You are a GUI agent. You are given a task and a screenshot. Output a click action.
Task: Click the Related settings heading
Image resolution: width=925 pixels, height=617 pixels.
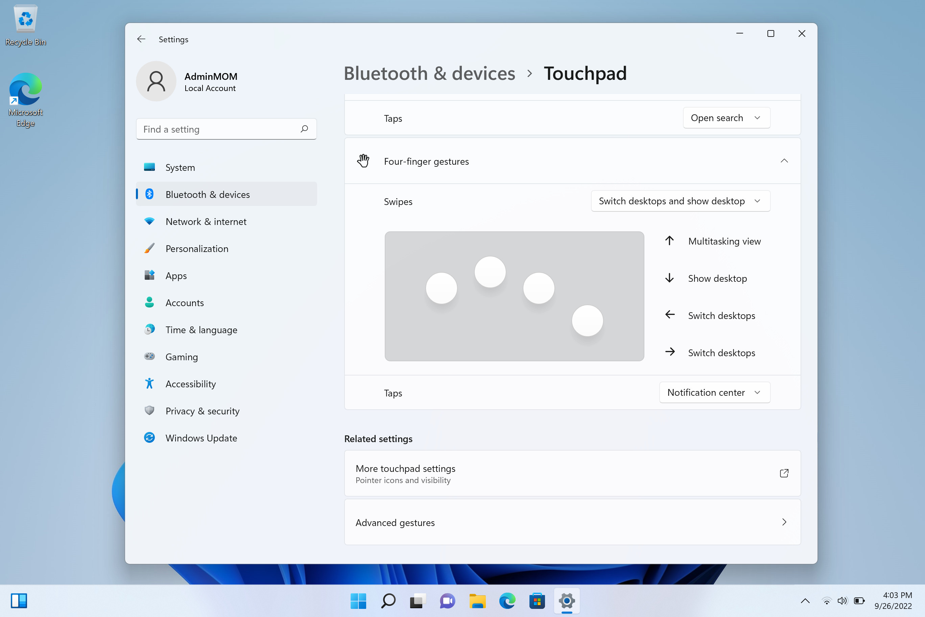click(x=378, y=439)
